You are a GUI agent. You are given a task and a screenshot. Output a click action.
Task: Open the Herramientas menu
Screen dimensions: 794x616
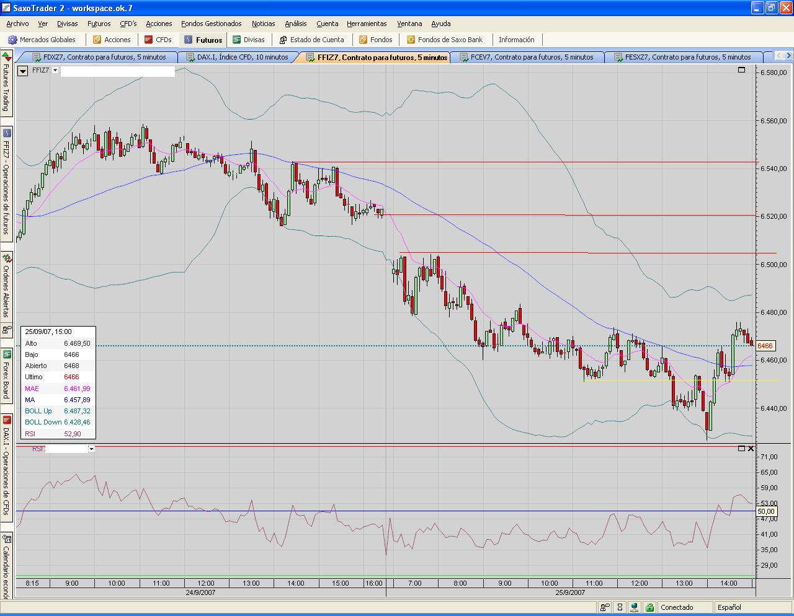pyautogui.click(x=366, y=24)
